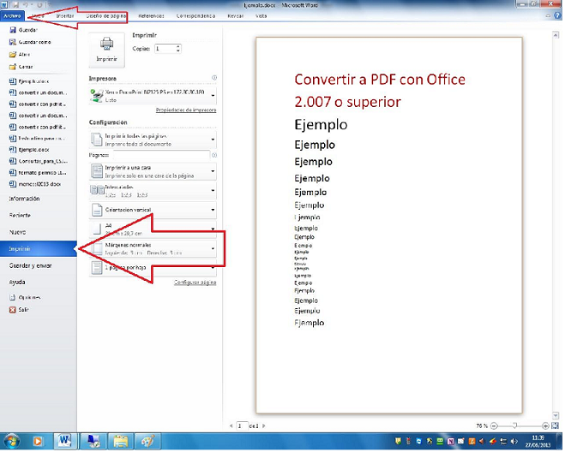Screen dimensions: 565x452
Task: Click the info icon beside Impresora heading
Action: click(214, 78)
